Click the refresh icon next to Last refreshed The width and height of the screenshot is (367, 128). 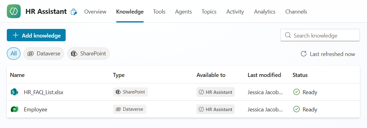tap(304, 54)
